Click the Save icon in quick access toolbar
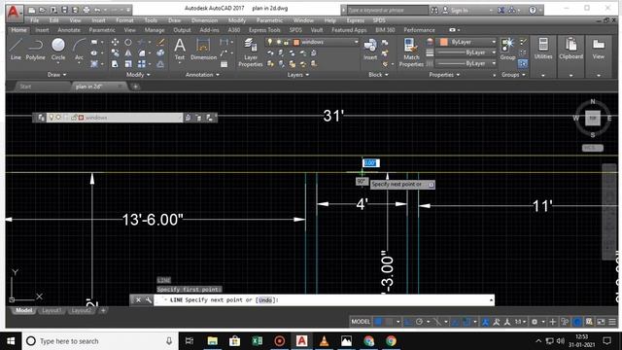 click(64, 10)
